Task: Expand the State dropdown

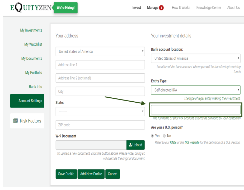Action: [x=100, y=112]
